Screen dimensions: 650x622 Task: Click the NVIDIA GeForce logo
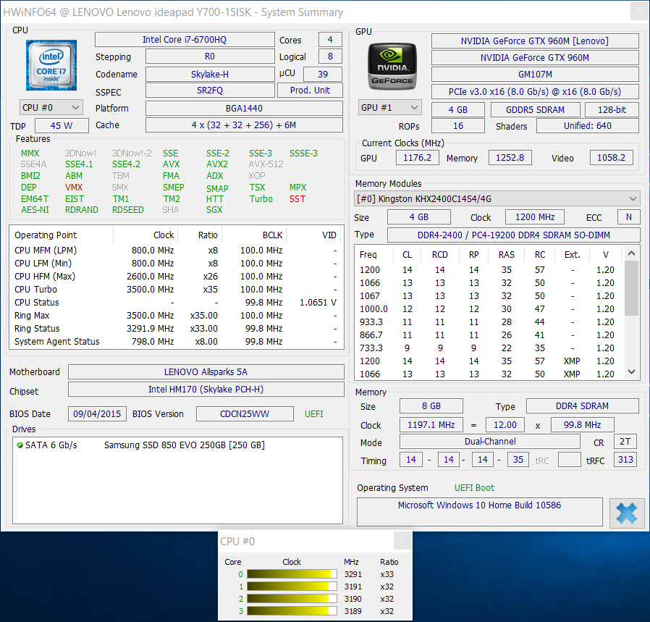tap(392, 67)
